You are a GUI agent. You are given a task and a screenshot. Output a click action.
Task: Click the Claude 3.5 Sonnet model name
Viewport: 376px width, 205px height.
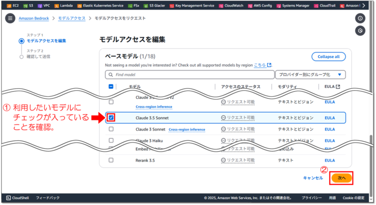(152, 118)
